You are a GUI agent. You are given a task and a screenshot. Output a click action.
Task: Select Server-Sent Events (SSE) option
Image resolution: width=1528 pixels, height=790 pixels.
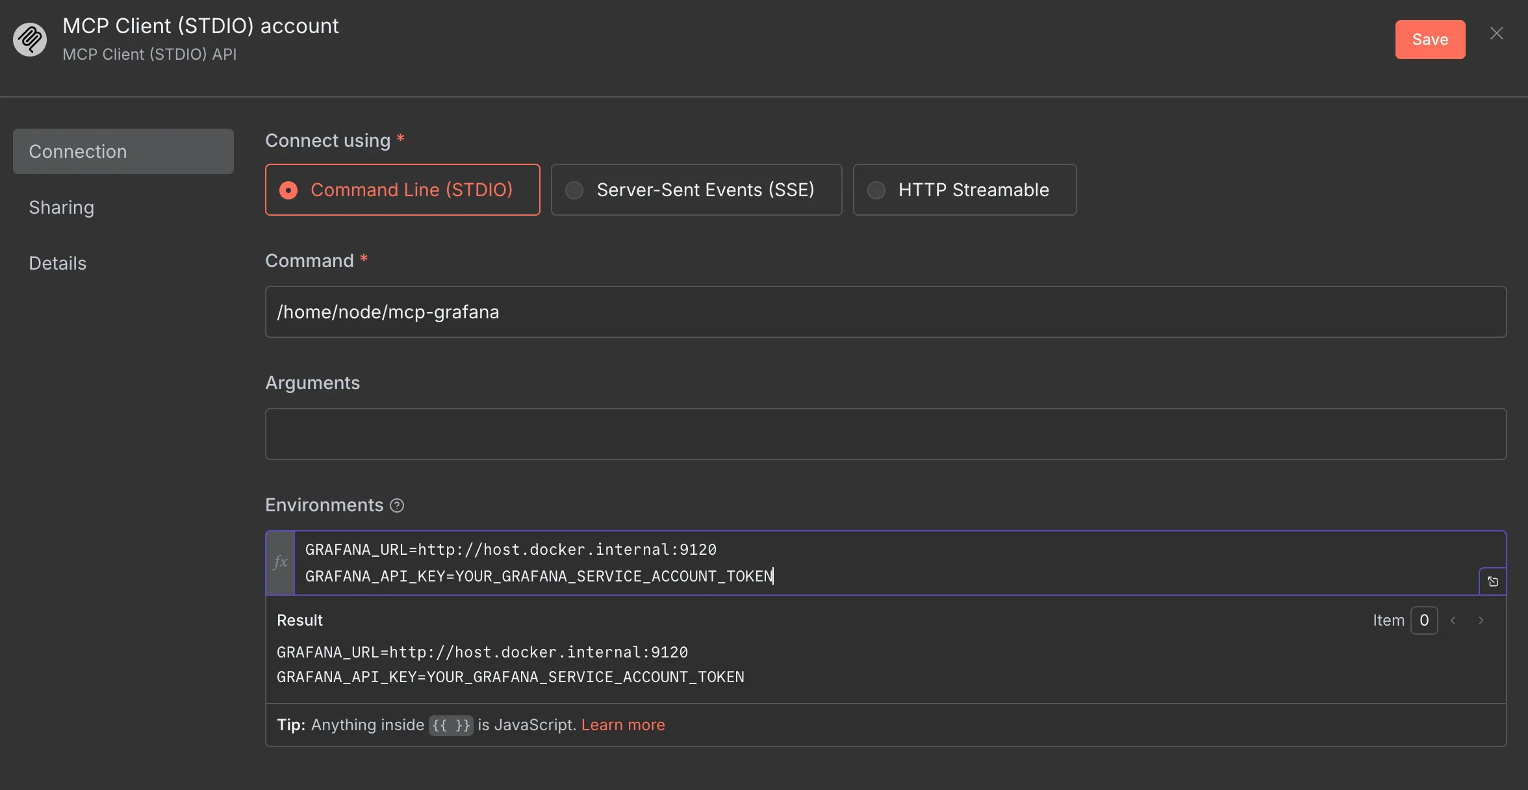696,190
